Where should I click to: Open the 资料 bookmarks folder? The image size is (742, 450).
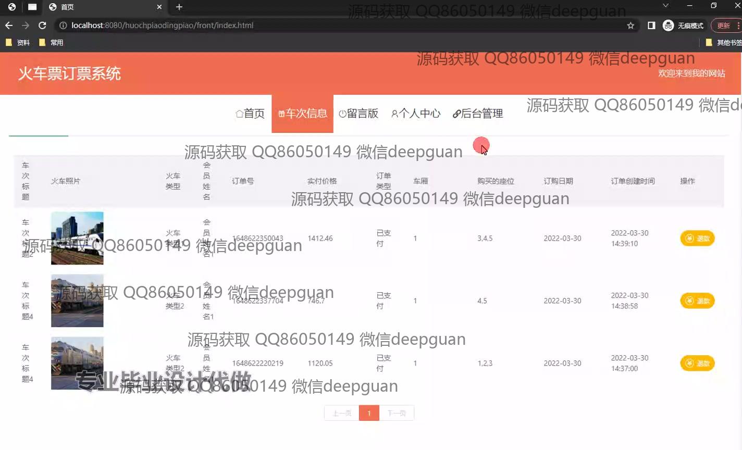coord(18,43)
